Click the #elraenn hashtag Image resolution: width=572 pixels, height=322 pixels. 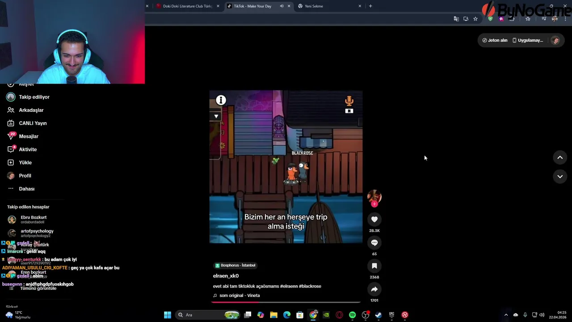click(289, 286)
